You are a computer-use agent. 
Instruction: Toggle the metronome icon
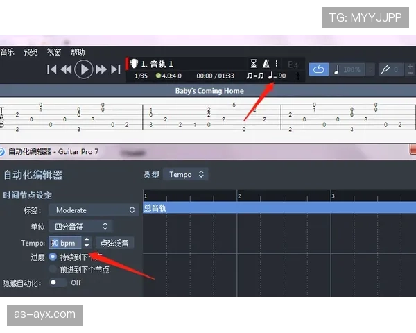pyautogui.click(x=266, y=63)
